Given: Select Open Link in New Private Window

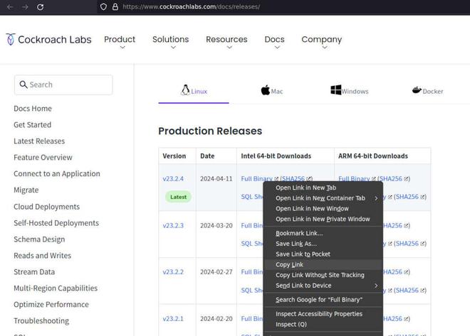Looking at the screenshot, I should 323,219.
